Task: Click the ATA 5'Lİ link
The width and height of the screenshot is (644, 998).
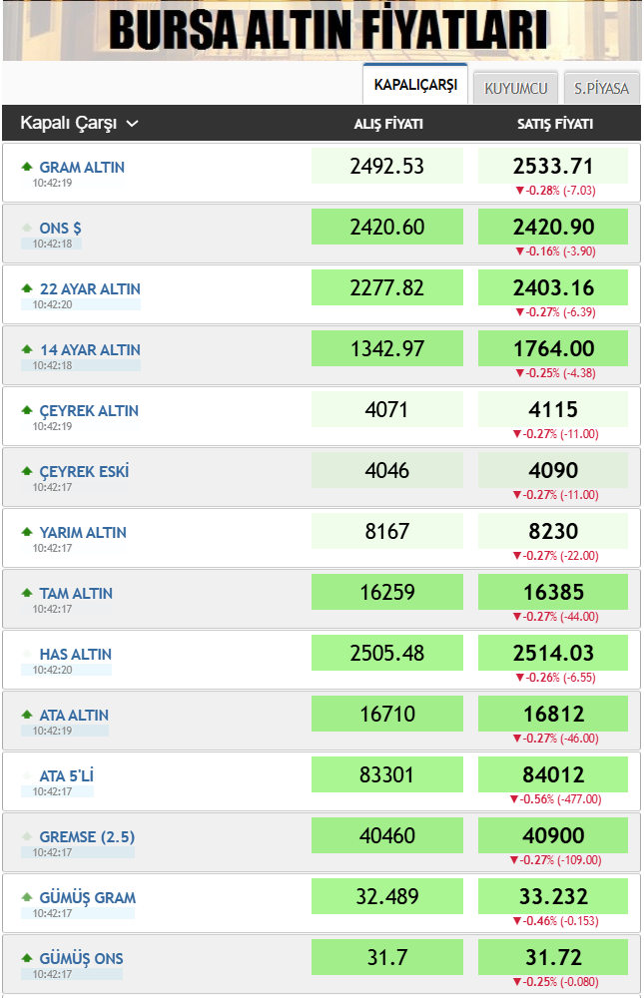Action: tap(66, 775)
